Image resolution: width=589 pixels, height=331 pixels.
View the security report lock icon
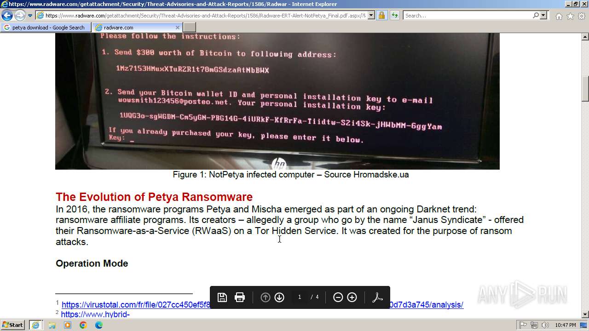(x=381, y=16)
